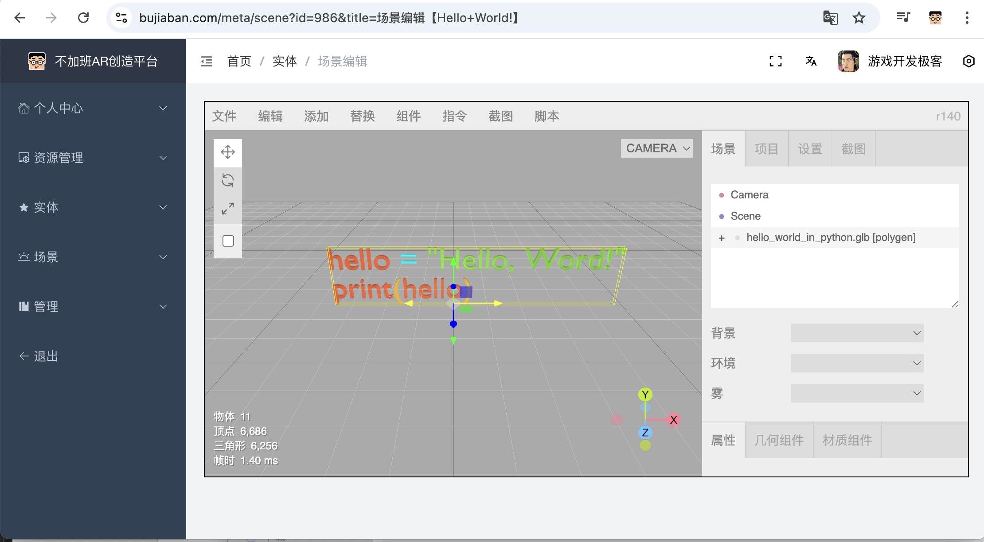
Task: Click the browser address bar URL
Action: (329, 18)
